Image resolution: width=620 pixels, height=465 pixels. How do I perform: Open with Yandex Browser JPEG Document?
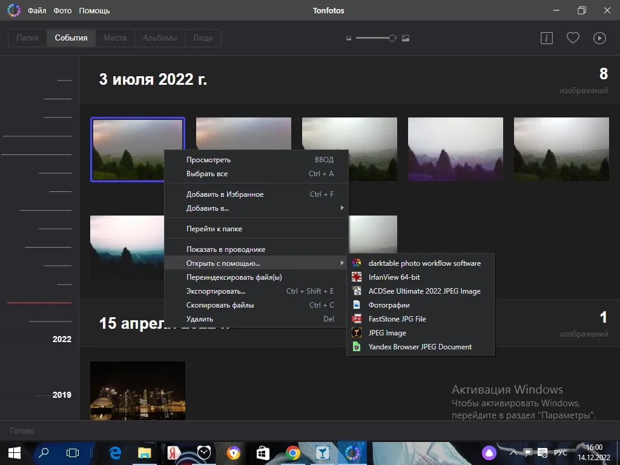pyautogui.click(x=421, y=347)
